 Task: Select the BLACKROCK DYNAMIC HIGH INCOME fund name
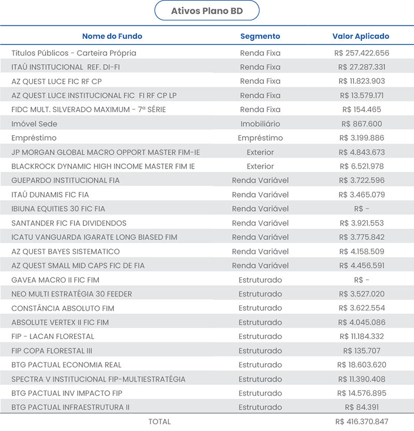(x=103, y=166)
